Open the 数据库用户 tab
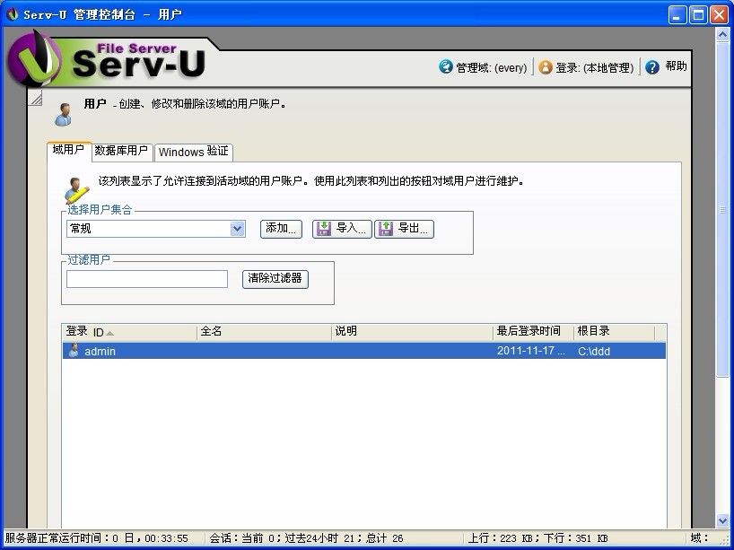The image size is (734, 550). (x=121, y=151)
